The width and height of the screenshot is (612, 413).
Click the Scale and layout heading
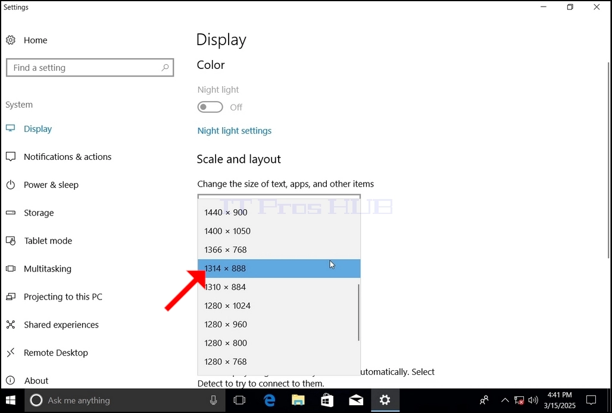239,159
